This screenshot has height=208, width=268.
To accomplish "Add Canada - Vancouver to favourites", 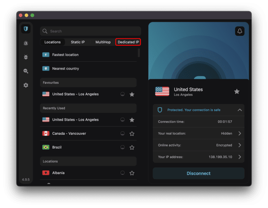I will click(x=132, y=134).
